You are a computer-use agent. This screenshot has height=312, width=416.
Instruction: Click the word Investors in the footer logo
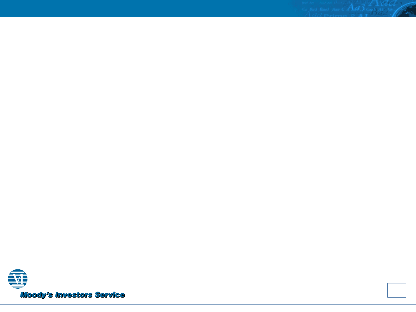coord(74,295)
